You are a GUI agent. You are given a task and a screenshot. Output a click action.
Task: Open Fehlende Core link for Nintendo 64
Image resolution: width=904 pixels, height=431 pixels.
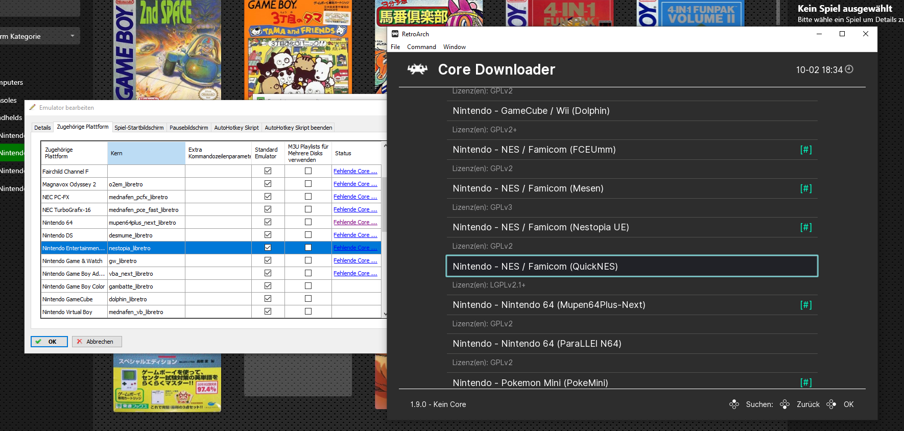pyautogui.click(x=355, y=222)
